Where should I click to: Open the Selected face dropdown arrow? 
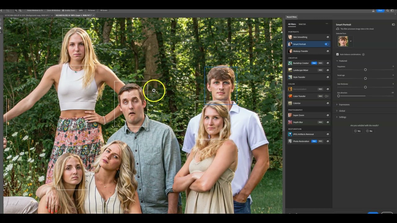(351, 41)
